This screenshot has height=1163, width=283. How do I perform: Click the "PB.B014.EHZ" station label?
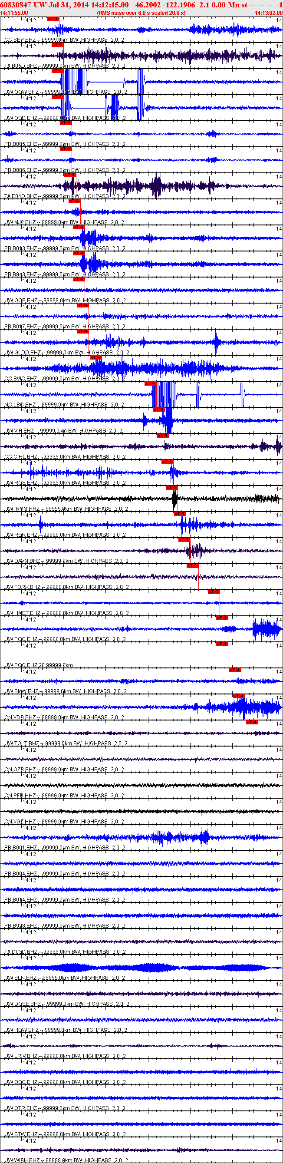pos(21,900)
